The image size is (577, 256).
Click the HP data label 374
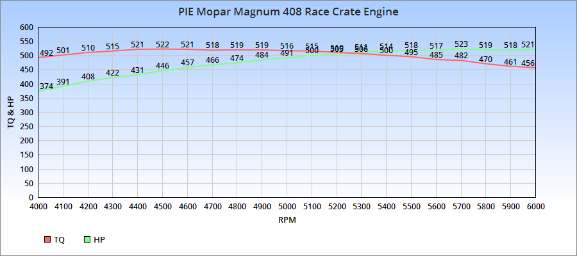point(46,86)
